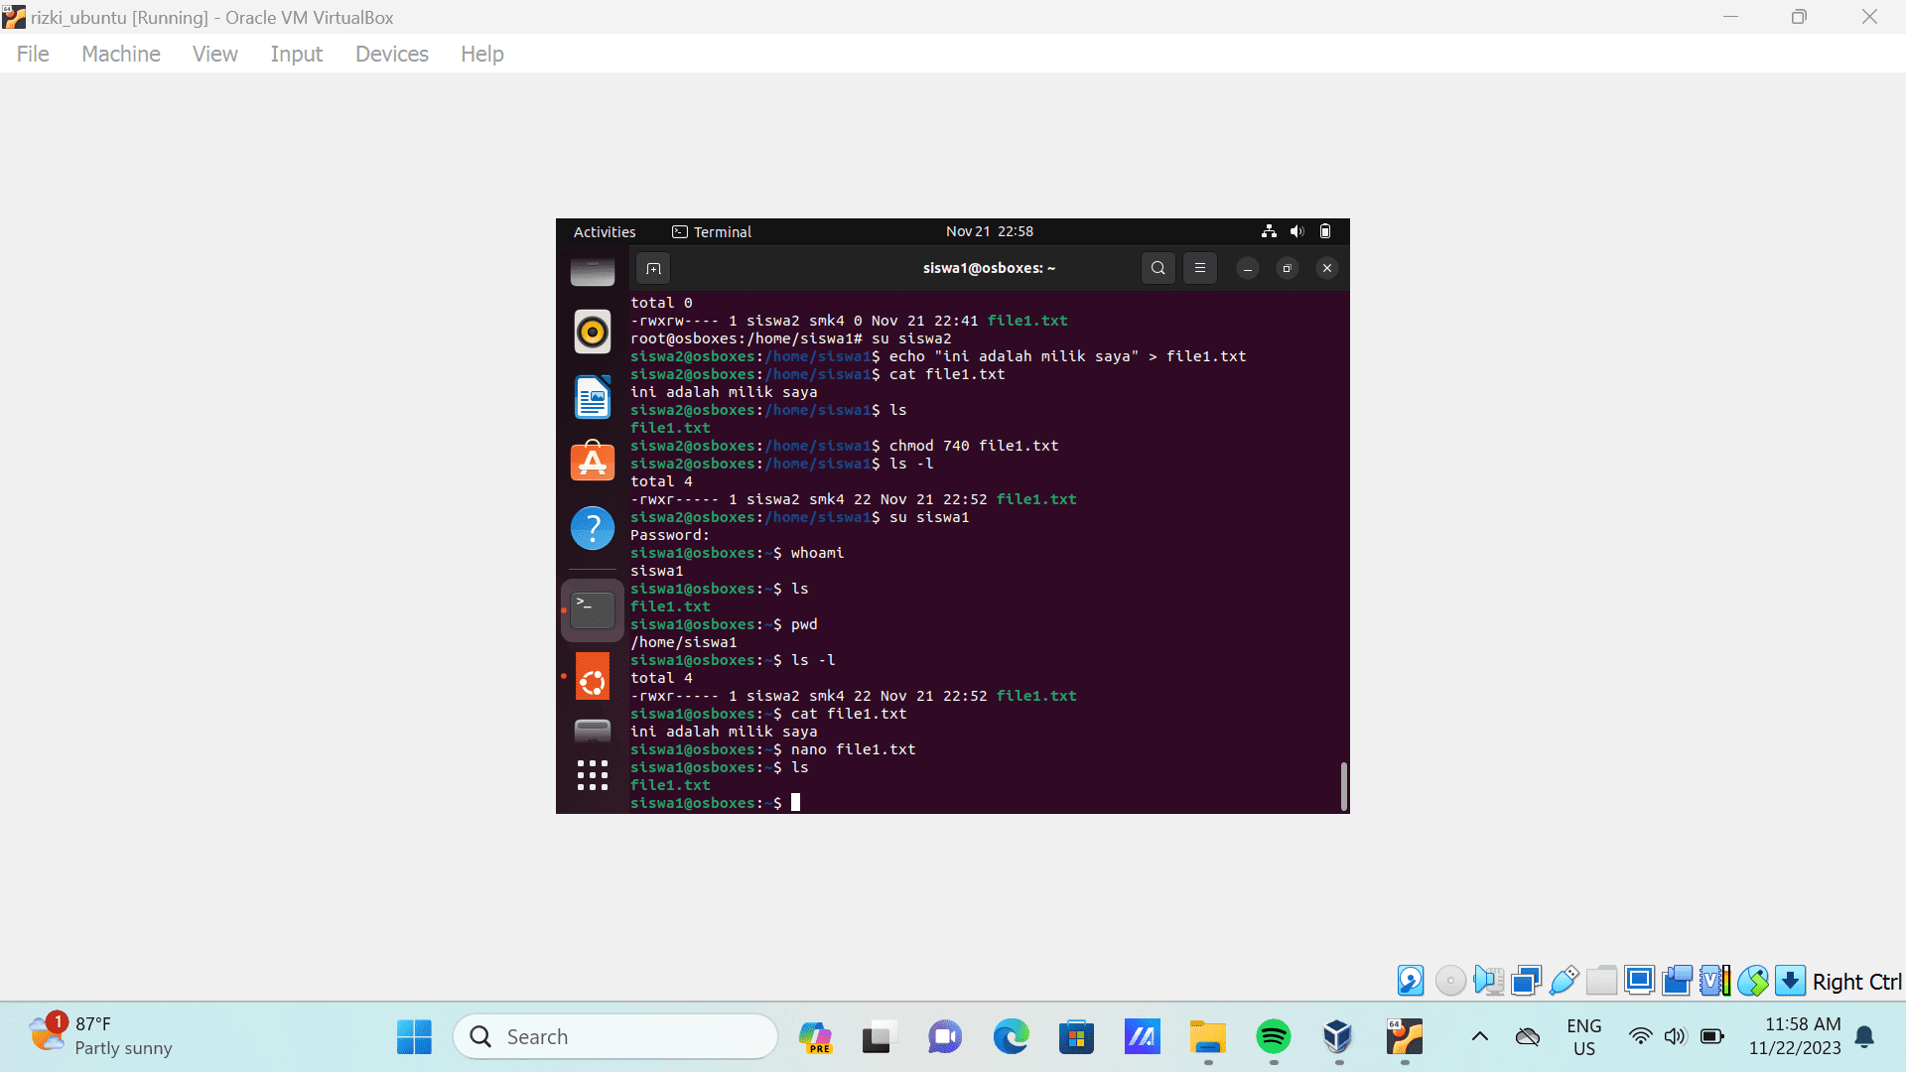
Task: Click the Right Ctrl host key label
Action: pos(1856,982)
